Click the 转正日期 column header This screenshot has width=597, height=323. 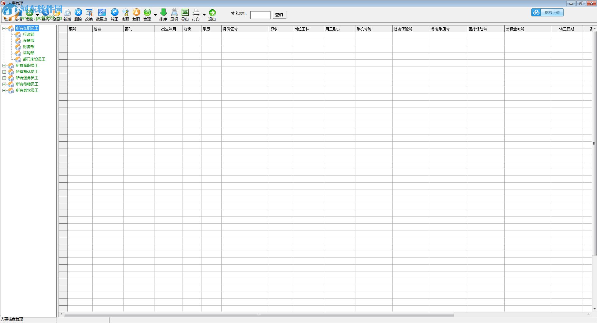pyautogui.click(x=567, y=29)
